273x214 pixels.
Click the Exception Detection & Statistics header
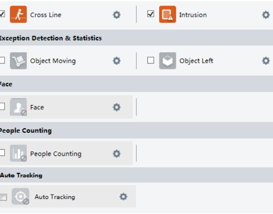(51, 38)
